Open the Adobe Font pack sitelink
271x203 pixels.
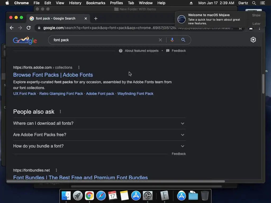pos(100,94)
